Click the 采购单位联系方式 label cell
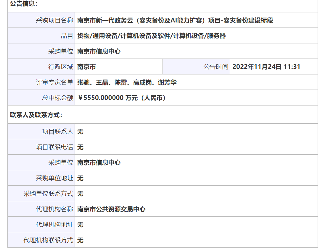The image size is (325, 250). tap(41, 194)
